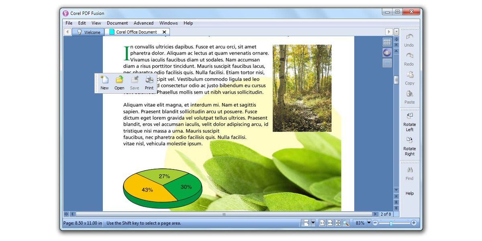Close the Corel Office Document tab

pos(164,32)
